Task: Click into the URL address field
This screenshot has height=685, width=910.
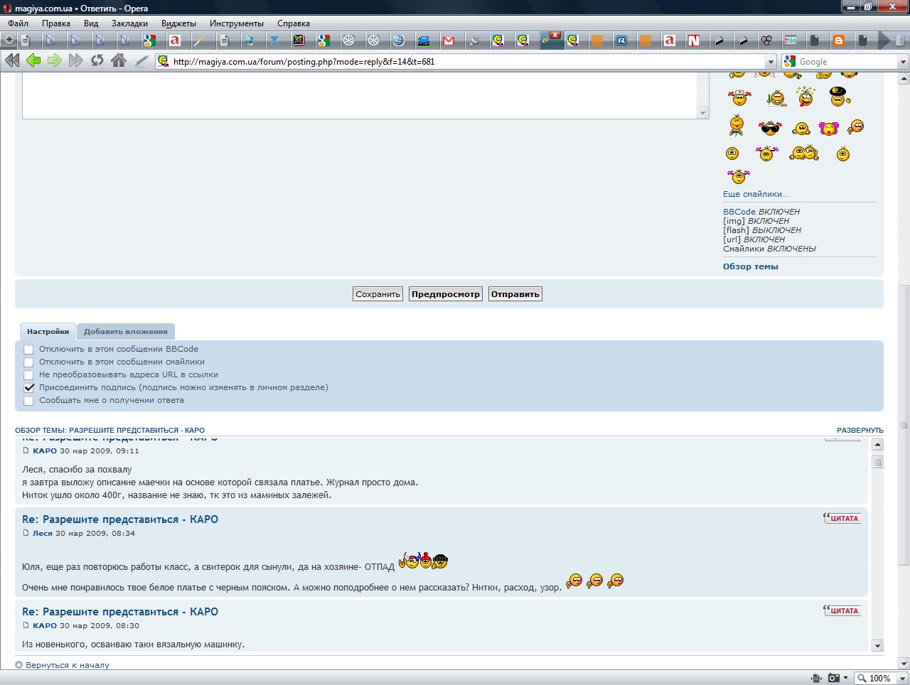Action: 466,62
